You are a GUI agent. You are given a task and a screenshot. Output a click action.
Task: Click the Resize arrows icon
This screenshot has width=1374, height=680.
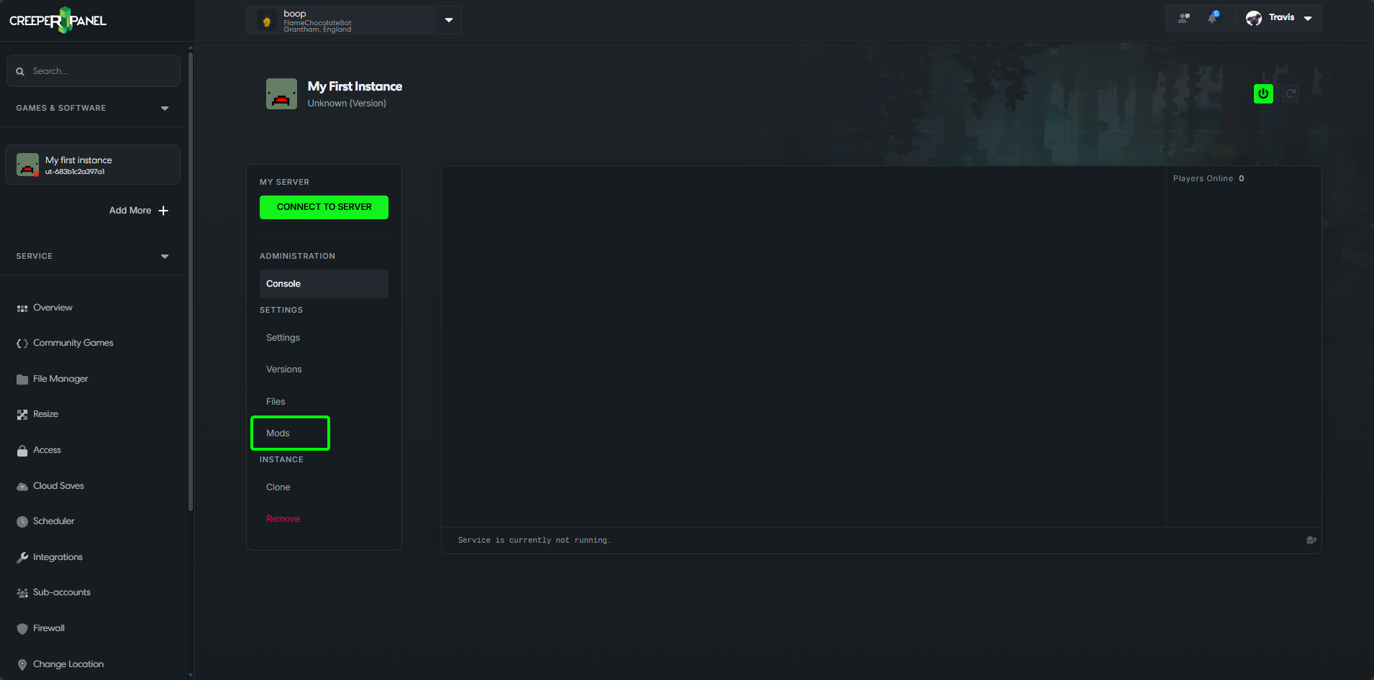coord(22,415)
